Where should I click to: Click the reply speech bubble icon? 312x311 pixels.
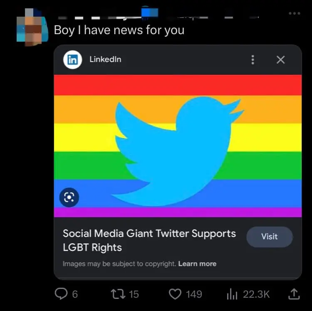61,294
